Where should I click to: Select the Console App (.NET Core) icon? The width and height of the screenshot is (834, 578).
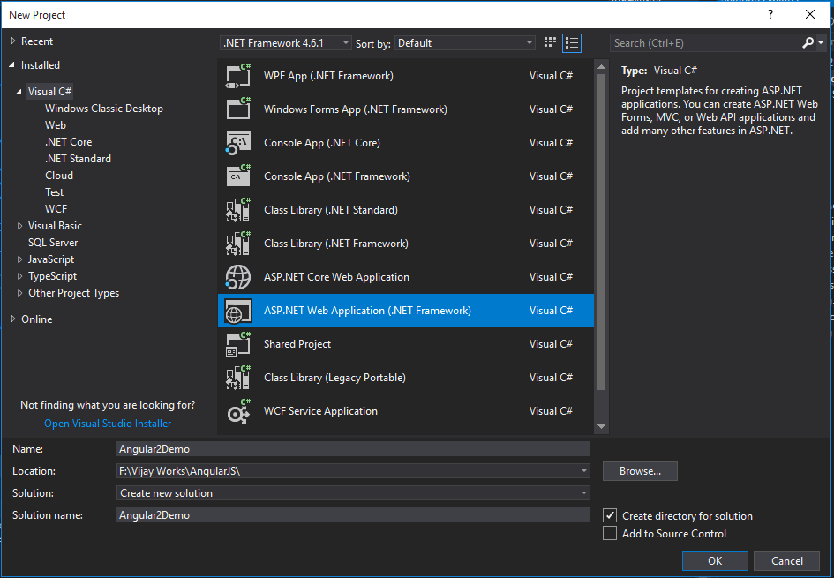click(238, 143)
